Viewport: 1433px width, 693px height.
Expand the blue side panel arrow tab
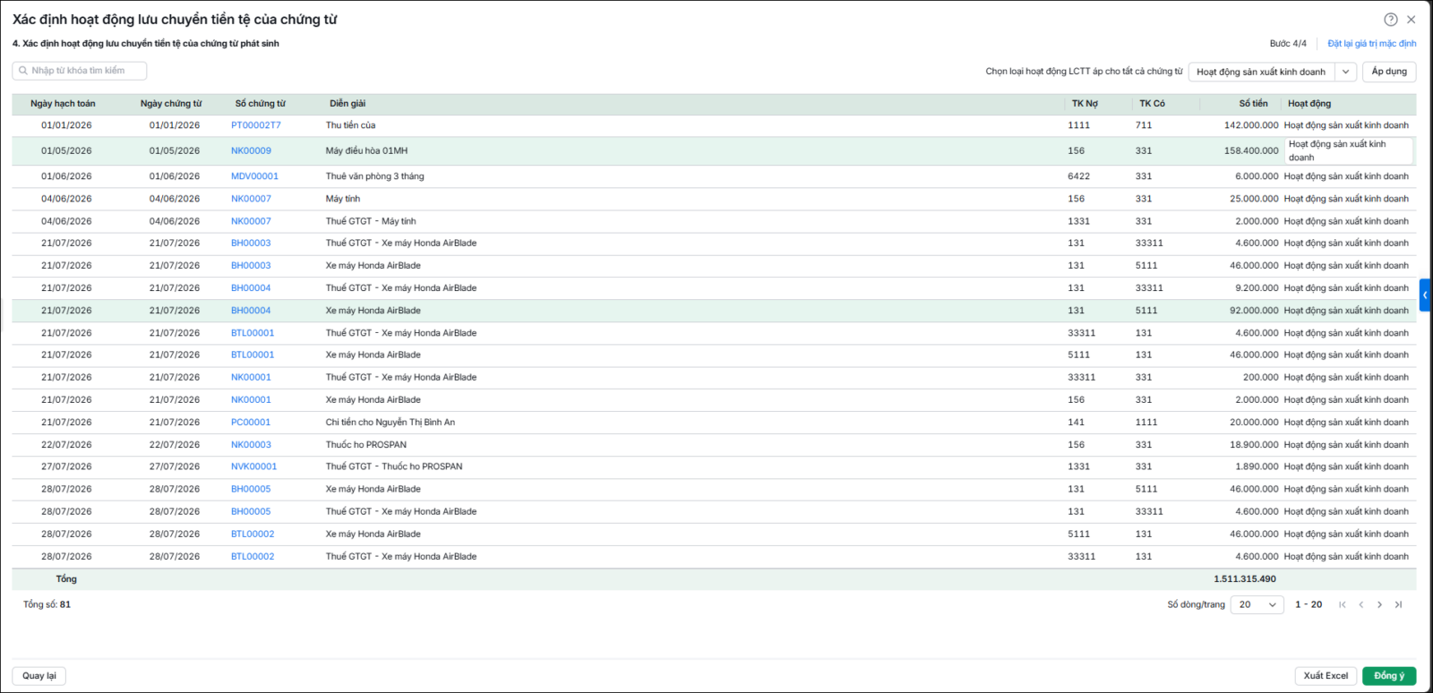click(1425, 295)
